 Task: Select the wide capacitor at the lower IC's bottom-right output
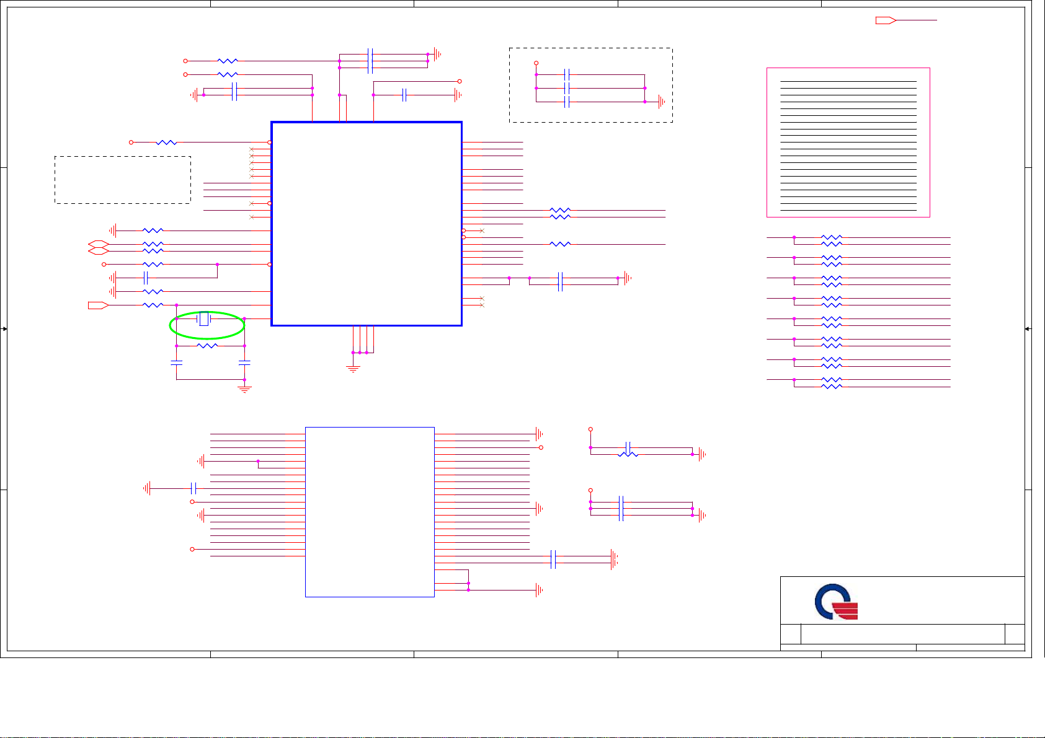tap(553, 559)
